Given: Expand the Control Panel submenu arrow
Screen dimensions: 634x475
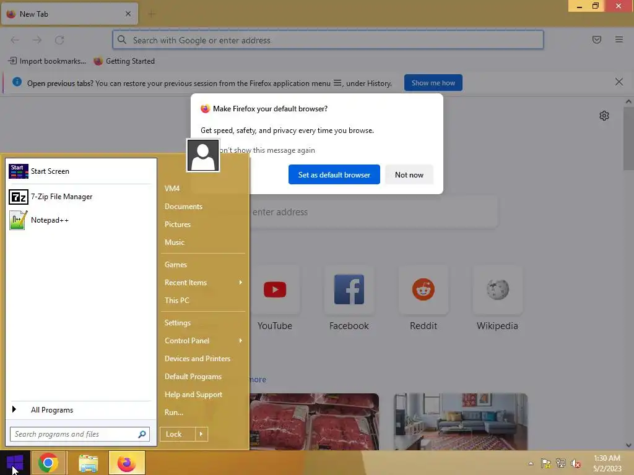Looking at the screenshot, I should pos(241,341).
